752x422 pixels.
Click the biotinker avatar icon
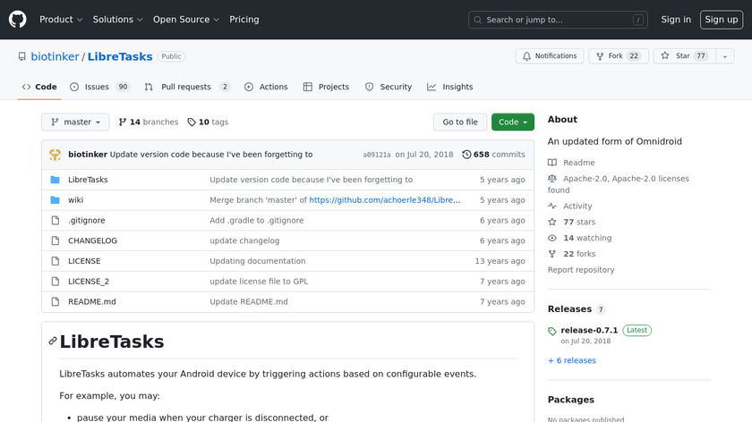pyautogui.click(x=55, y=155)
